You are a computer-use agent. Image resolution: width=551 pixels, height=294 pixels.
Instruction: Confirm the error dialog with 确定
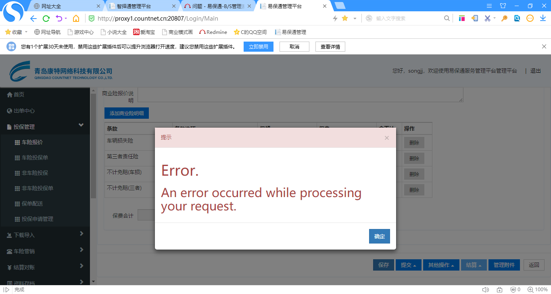380,236
